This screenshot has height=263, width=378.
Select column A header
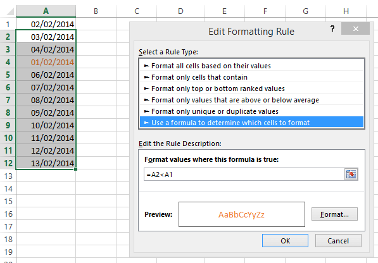click(x=46, y=11)
